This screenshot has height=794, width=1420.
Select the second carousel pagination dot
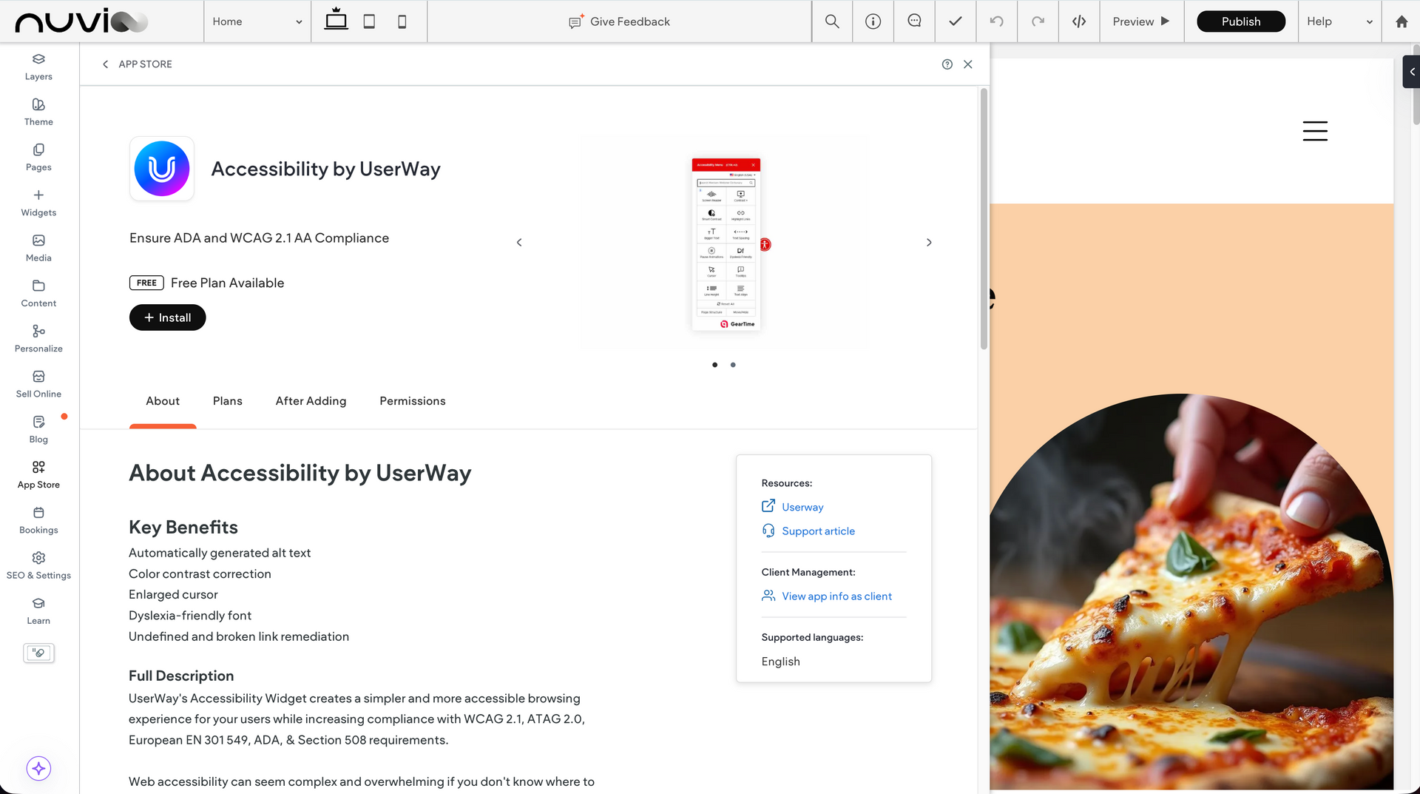tap(733, 365)
